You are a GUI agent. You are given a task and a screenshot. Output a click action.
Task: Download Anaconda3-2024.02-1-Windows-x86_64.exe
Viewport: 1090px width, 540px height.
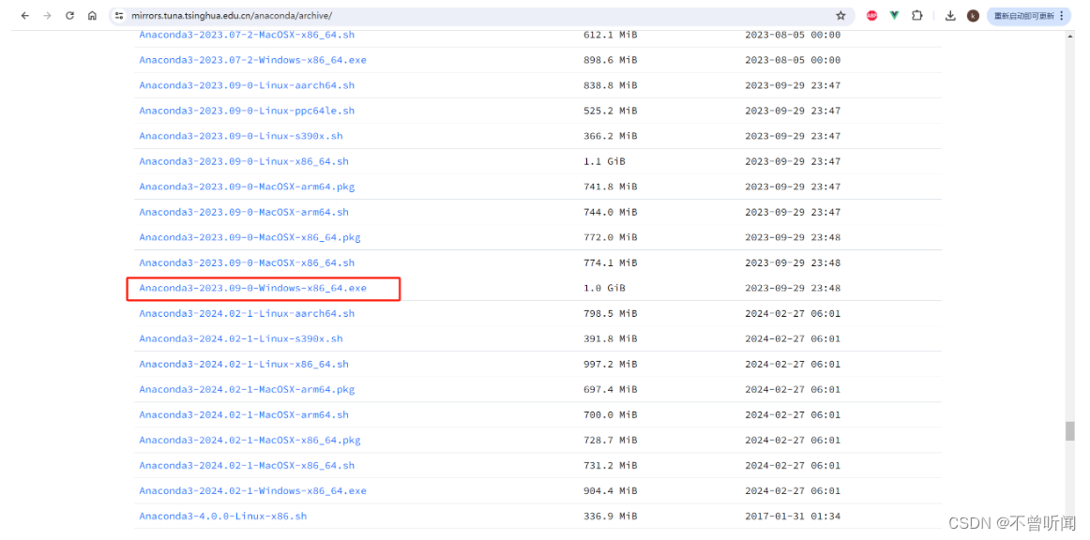252,490
